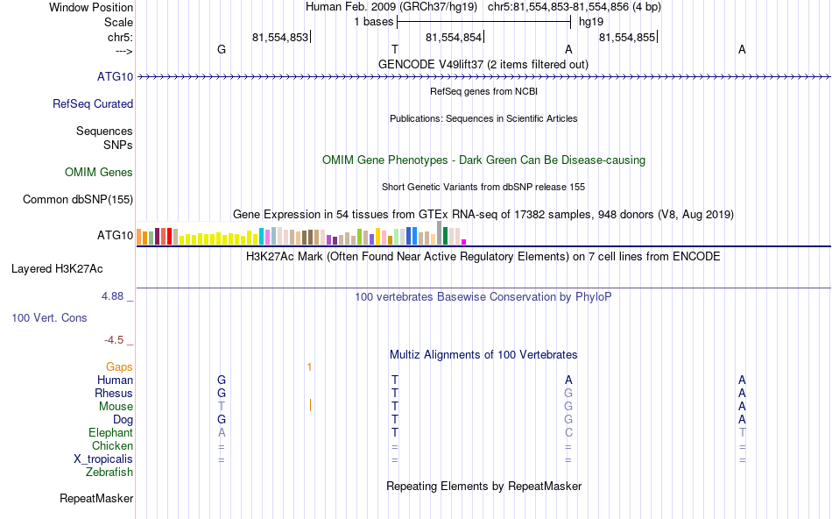Screen dimensions: 832x519
Task: Click the Layered H3K27Ac track label
Action: point(57,269)
